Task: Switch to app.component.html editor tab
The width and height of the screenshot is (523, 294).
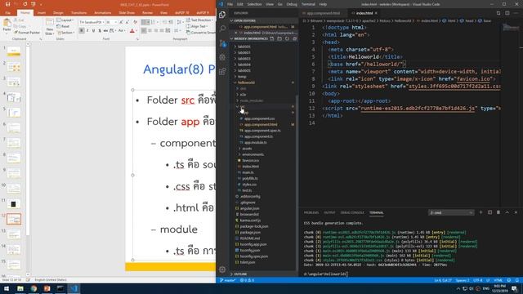Action: [x=323, y=13]
